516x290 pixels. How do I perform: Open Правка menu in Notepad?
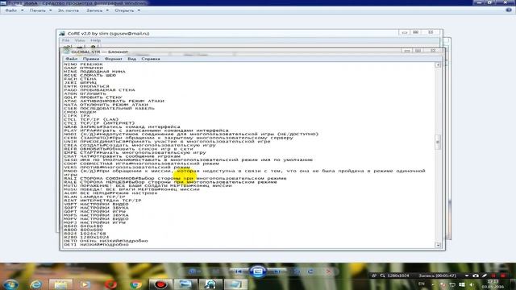(91, 59)
